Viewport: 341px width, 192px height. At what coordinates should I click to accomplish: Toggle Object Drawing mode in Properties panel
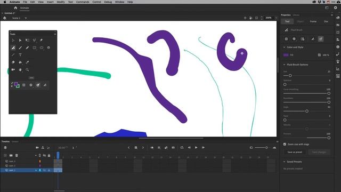[x=286, y=39]
